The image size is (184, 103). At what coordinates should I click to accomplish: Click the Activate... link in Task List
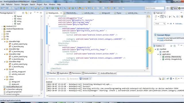tap(179, 24)
